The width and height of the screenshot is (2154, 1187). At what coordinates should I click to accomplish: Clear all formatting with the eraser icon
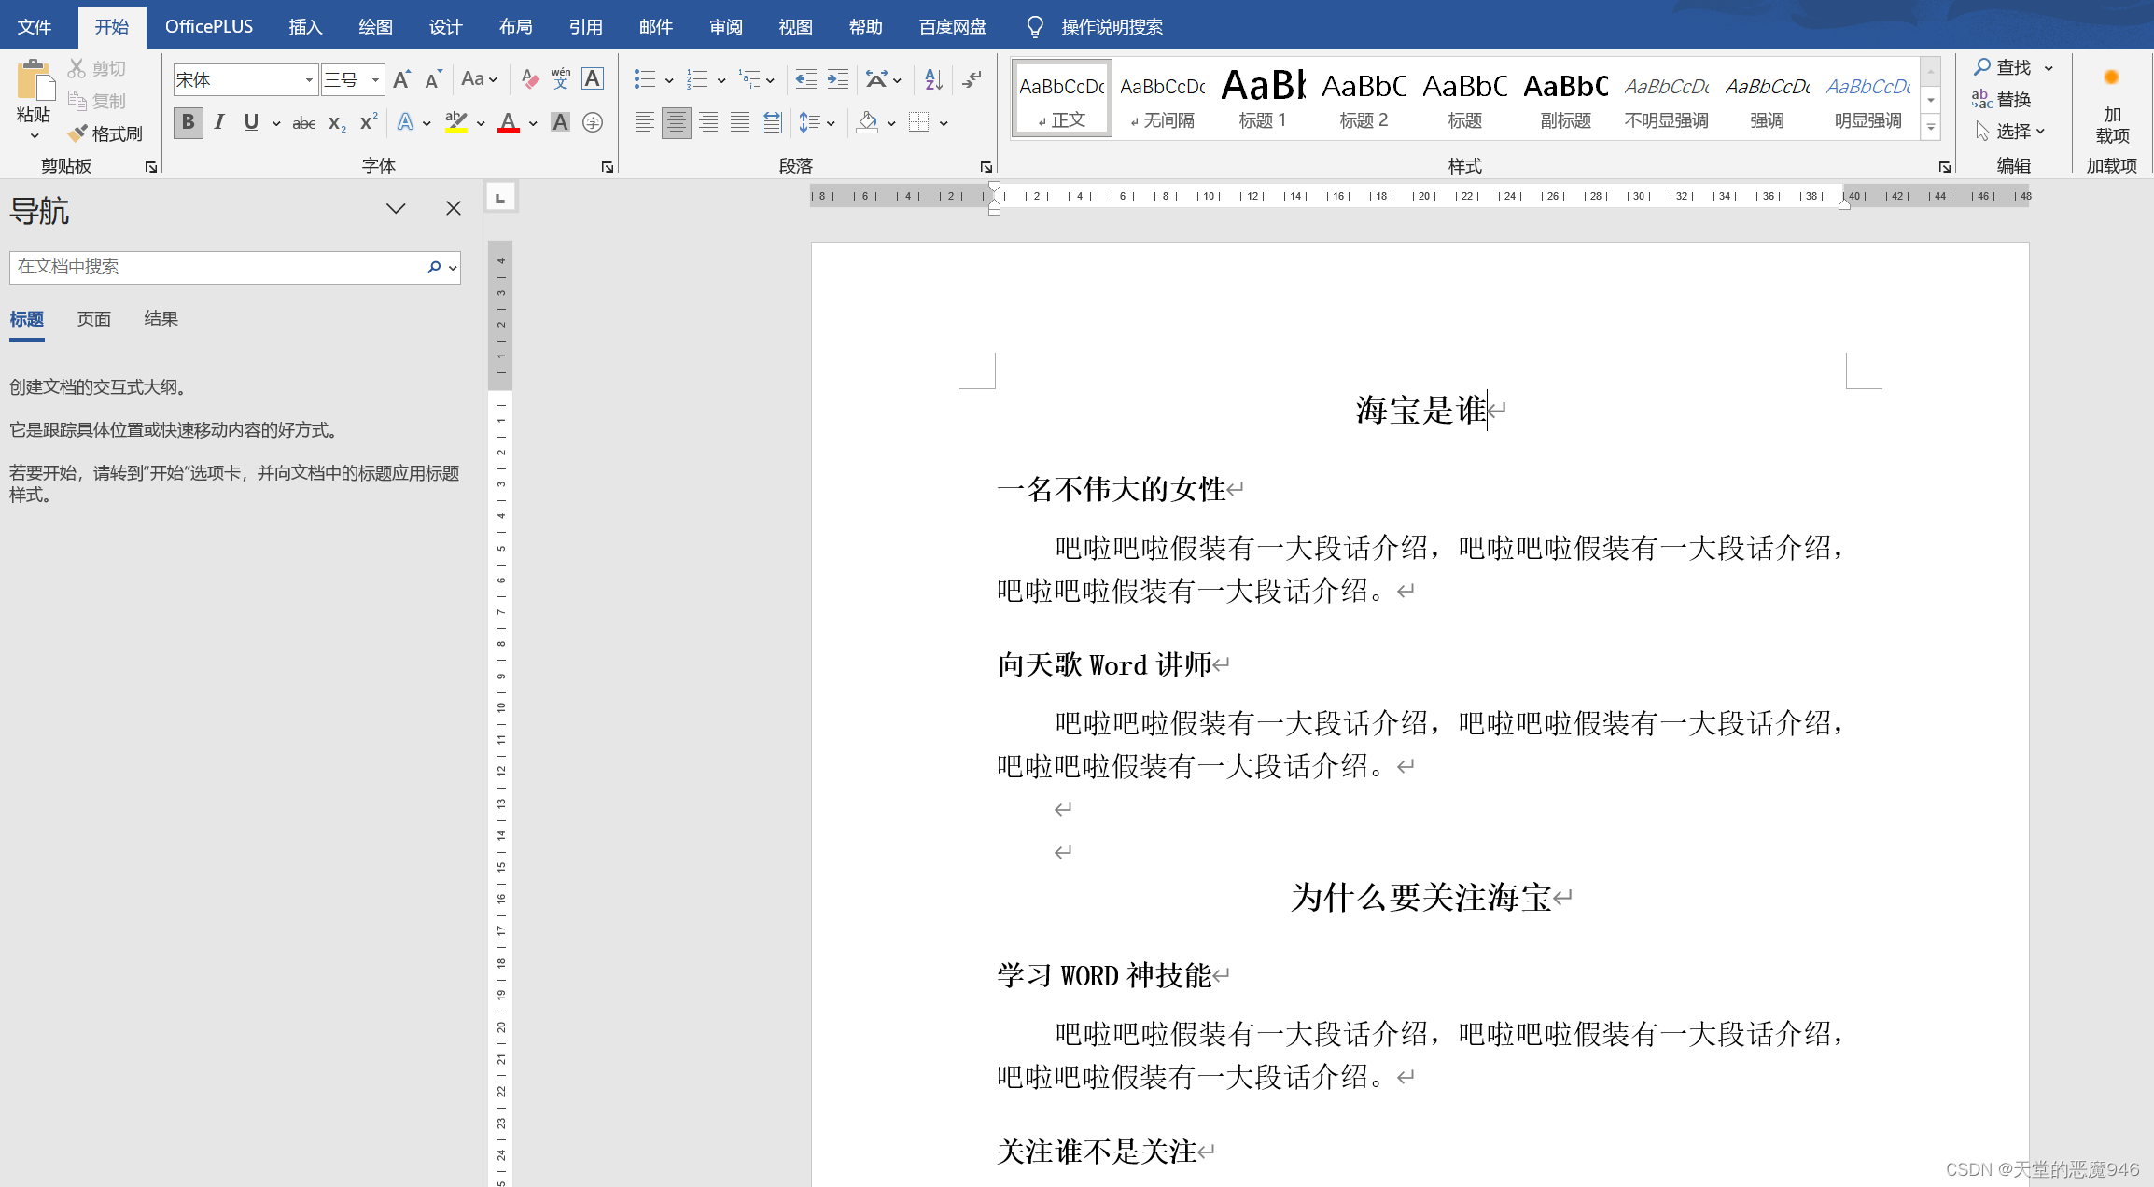tap(529, 79)
